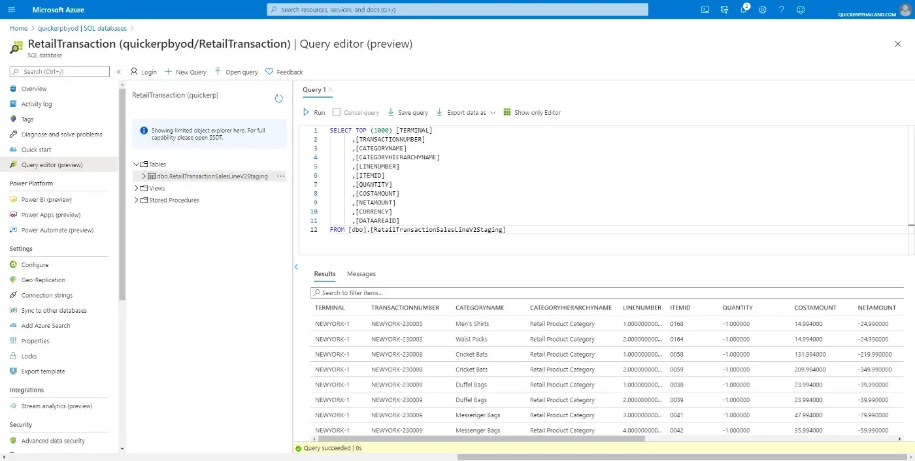
Task: Open more options for RetailTransactionSalesLineV2Staging table
Action: (281, 176)
